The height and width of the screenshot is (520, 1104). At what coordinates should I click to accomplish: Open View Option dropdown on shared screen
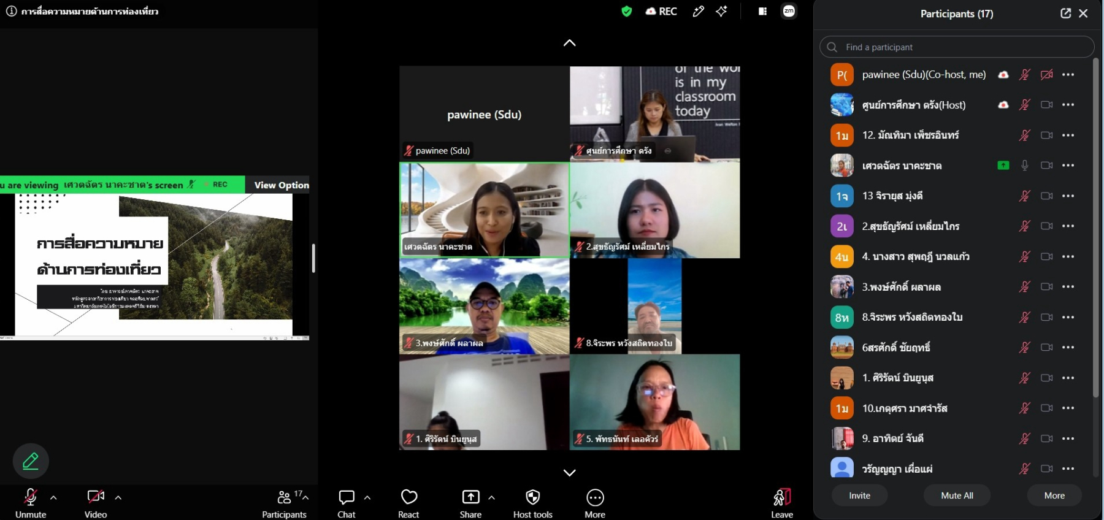pyautogui.click(x=282, y=185)
